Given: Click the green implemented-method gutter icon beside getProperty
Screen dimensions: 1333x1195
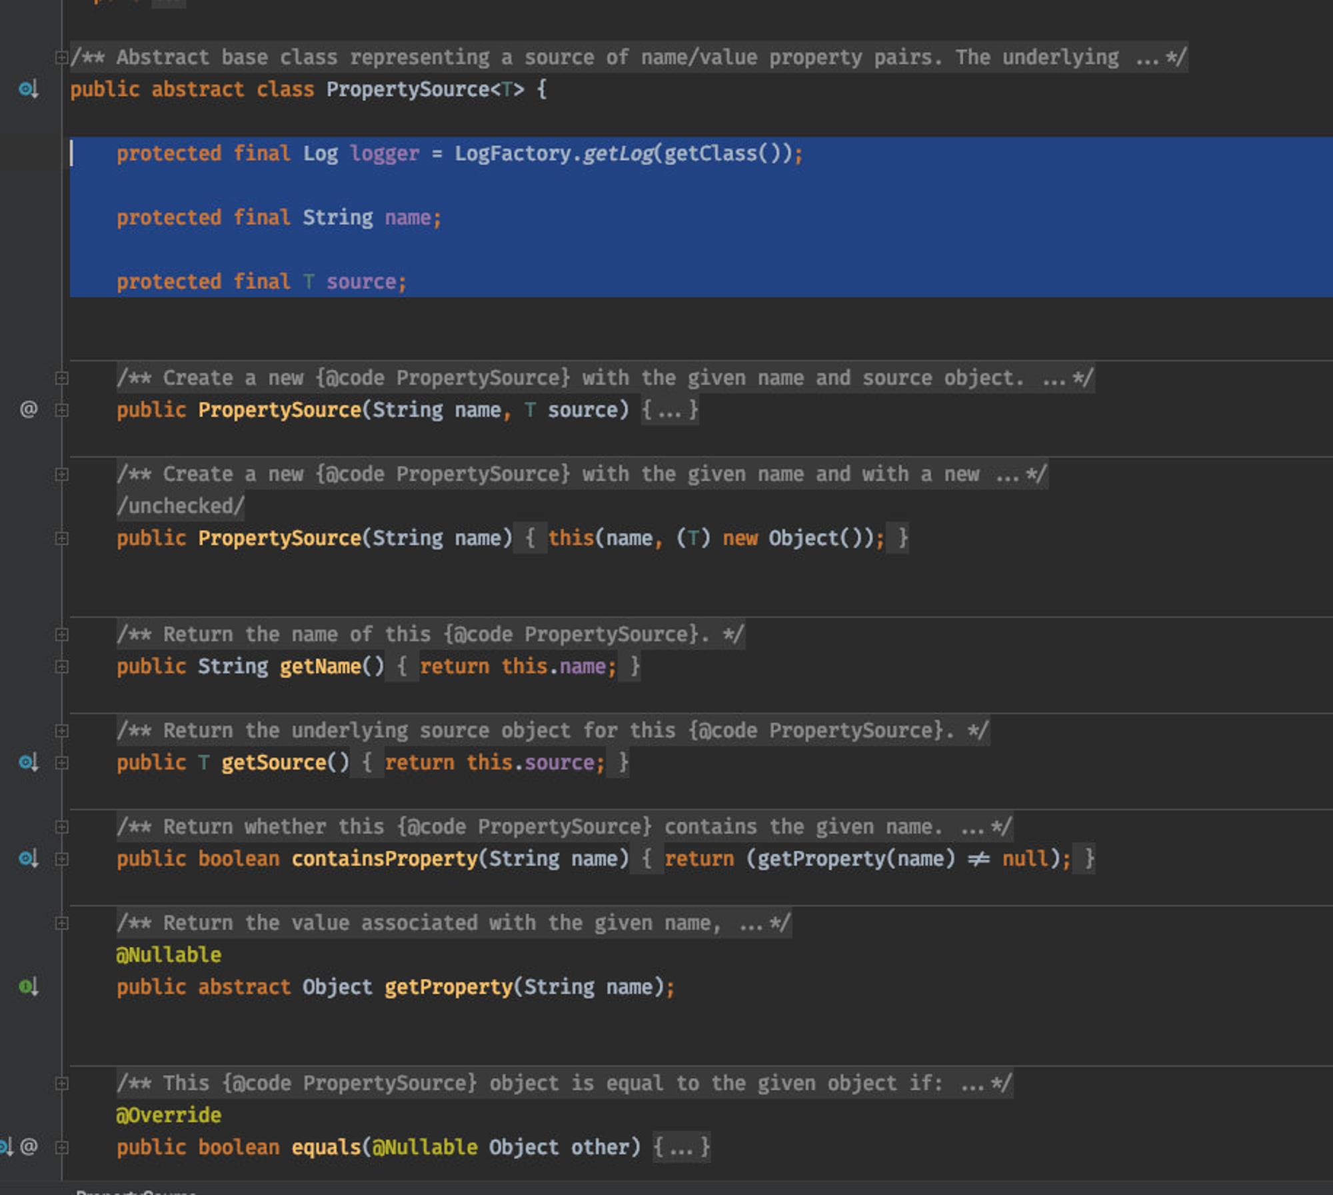Looking at the screenshot, I should pos(28,986).
